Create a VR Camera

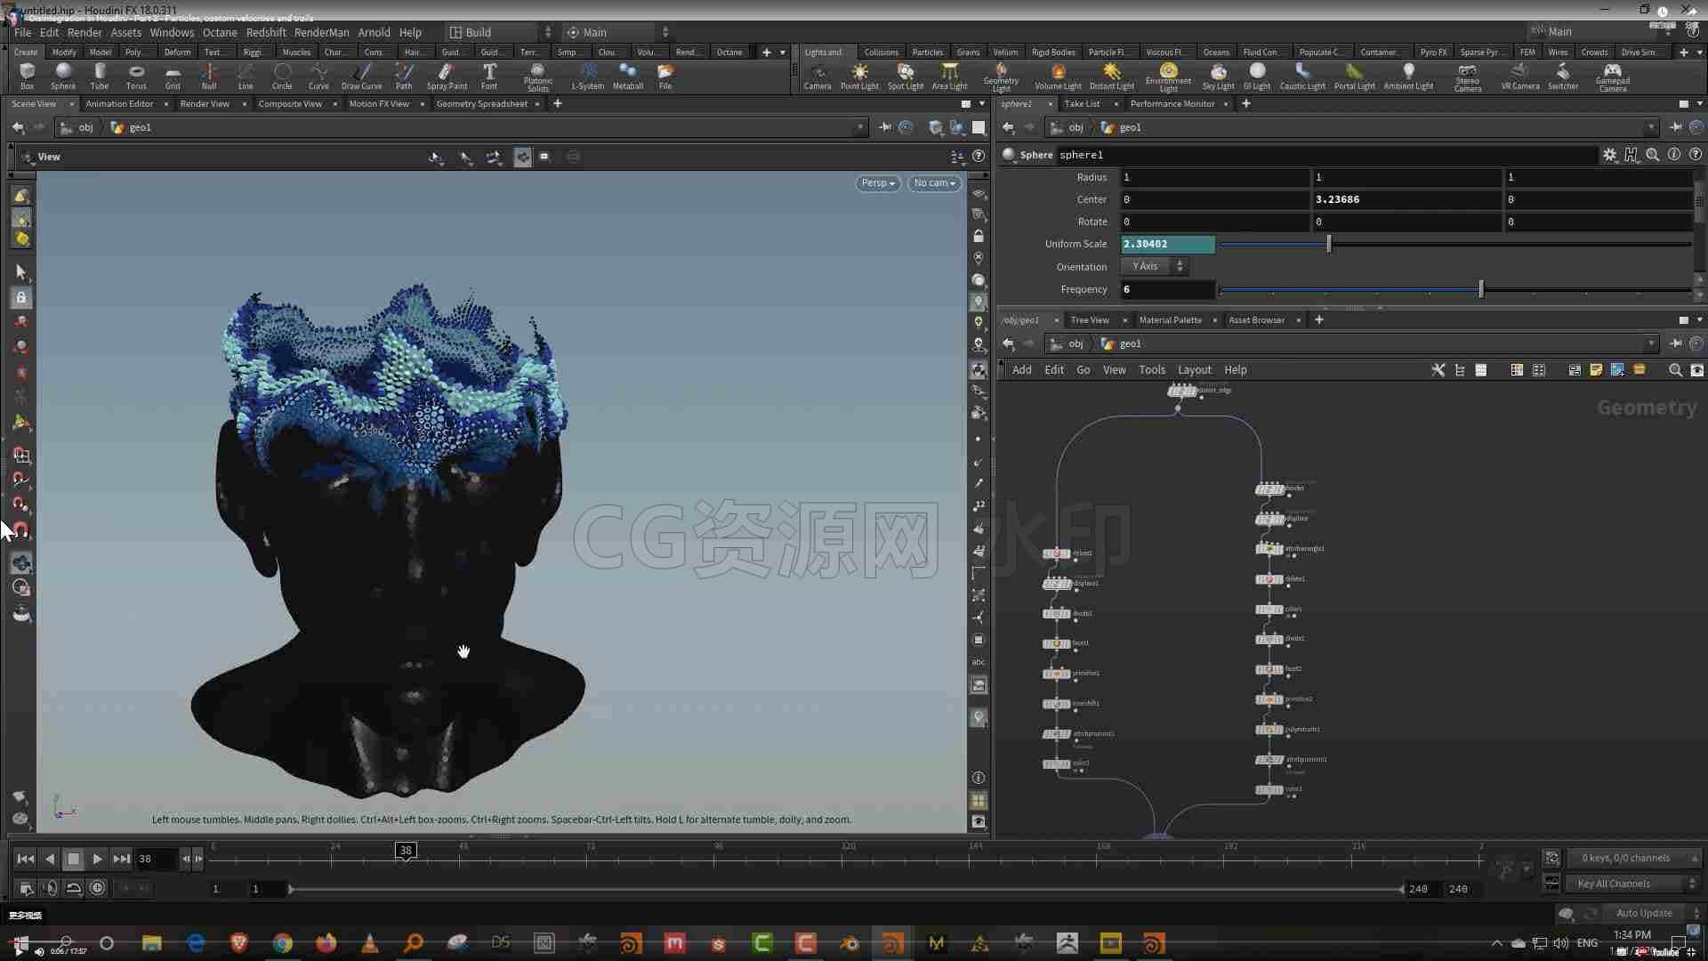(x=1519, y=76)
